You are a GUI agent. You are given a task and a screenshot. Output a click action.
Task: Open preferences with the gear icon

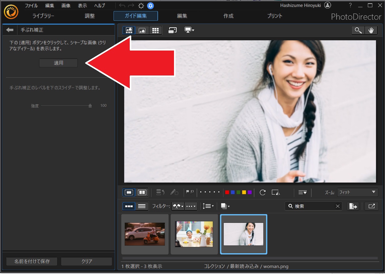tap(141, 6)
